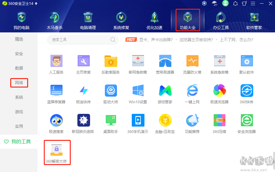Launch 360手机演示 phone demo tool
This screenshot has width=275, height=172.
138,124
